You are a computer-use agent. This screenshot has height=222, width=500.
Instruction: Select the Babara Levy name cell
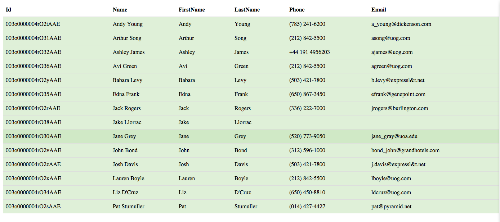click(128, 80)
